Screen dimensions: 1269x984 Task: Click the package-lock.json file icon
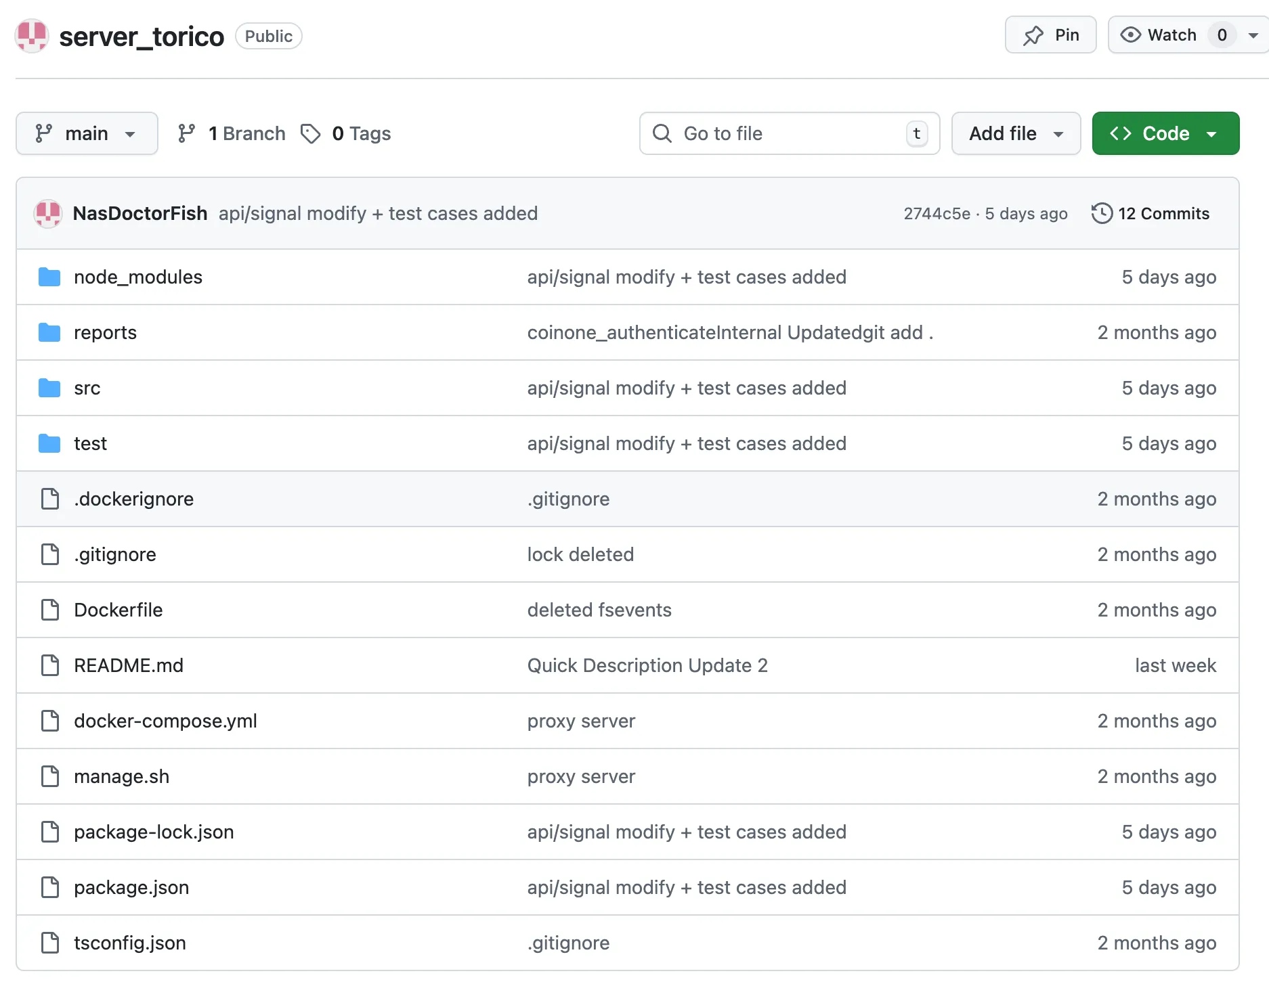click(50, 832)
